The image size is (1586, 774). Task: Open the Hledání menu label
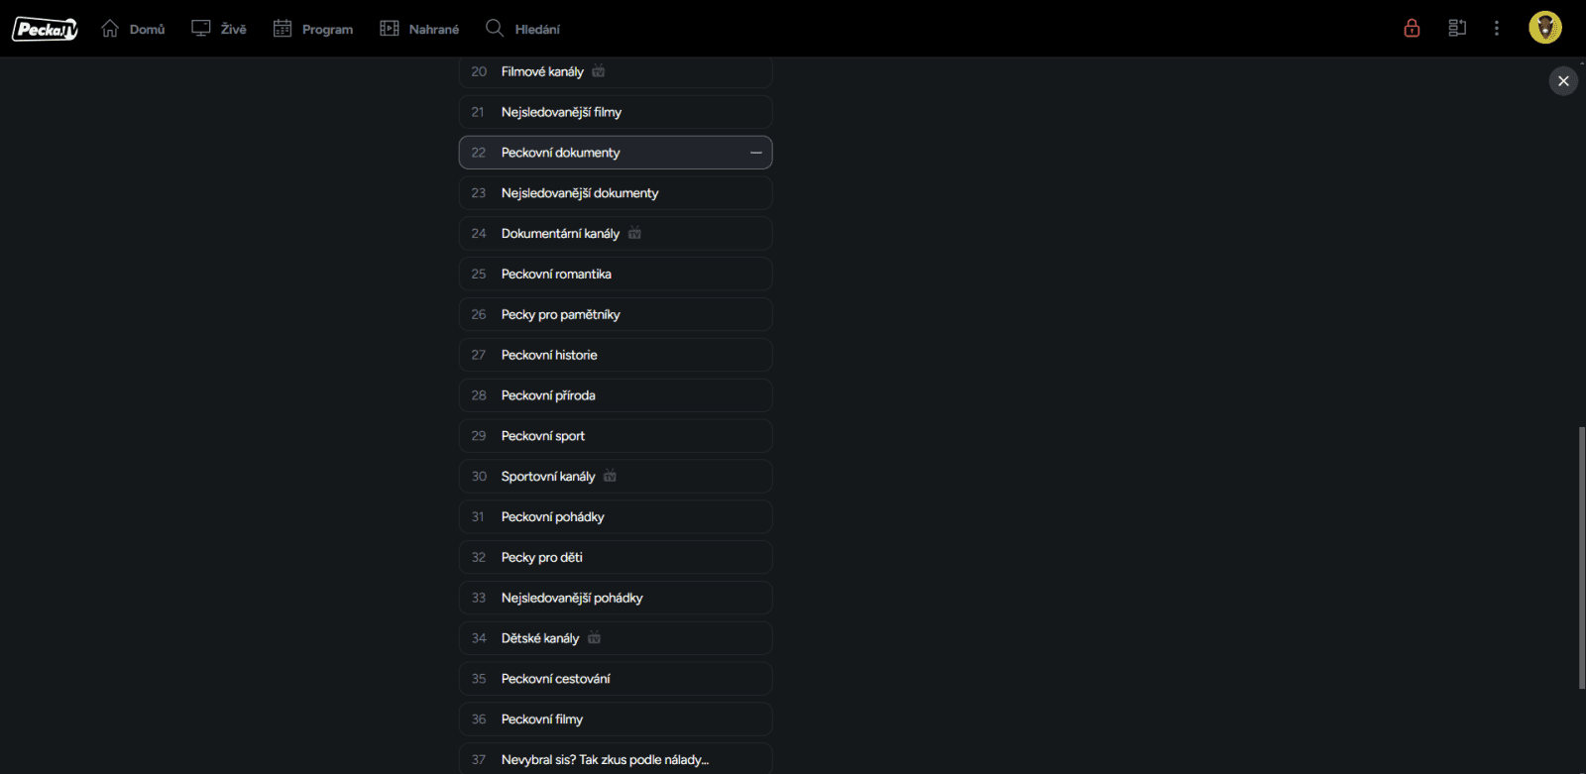[x=537, y=30]
